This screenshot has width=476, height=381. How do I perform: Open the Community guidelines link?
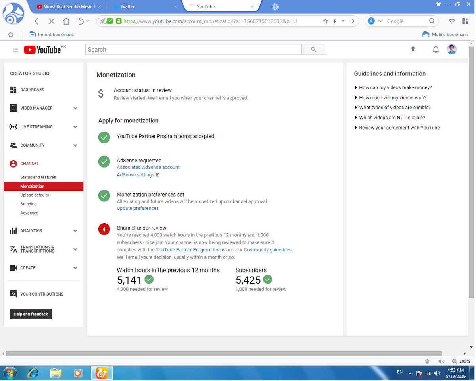[268, 250]
